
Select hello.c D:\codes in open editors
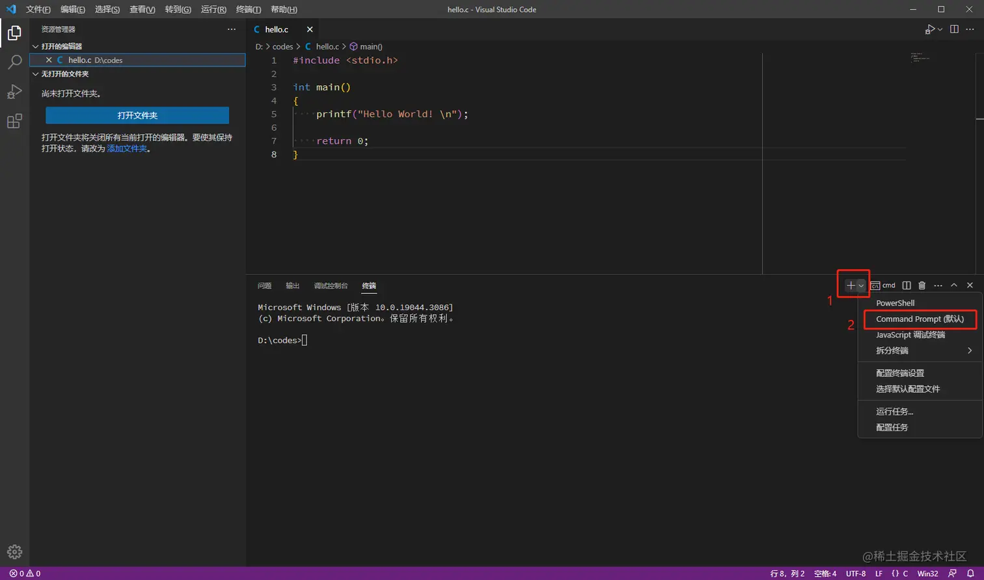(x=137, y=60)
